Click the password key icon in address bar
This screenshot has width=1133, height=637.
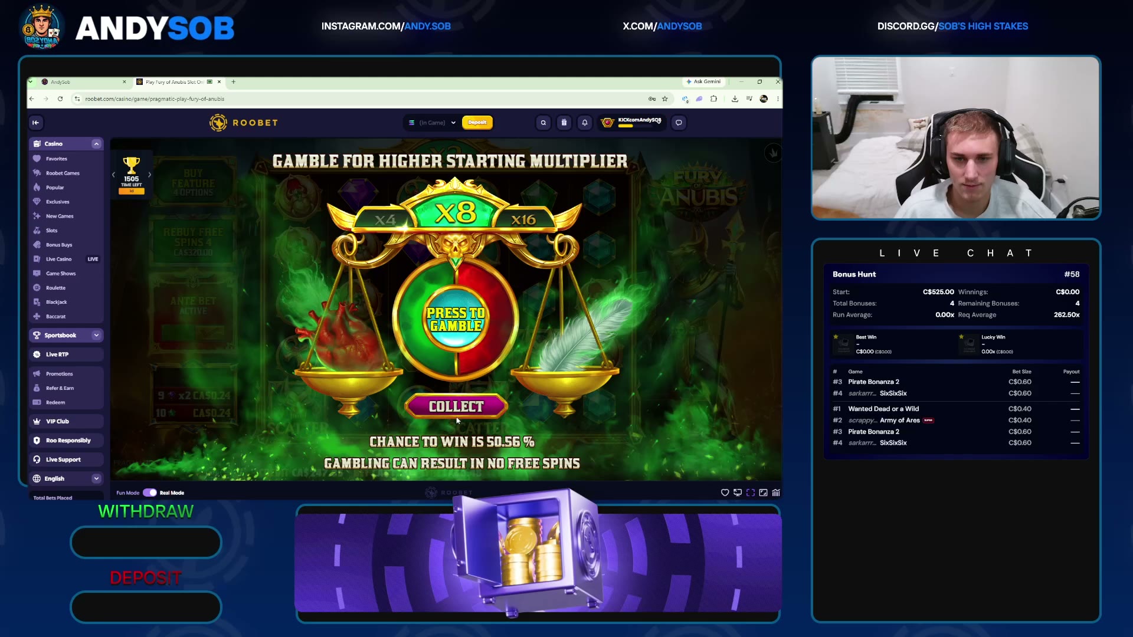pyautogui.click(x=652, y=99)
